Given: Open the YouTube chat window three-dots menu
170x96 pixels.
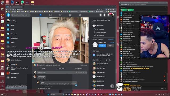Looking at the screenshot, I should 166,7.
